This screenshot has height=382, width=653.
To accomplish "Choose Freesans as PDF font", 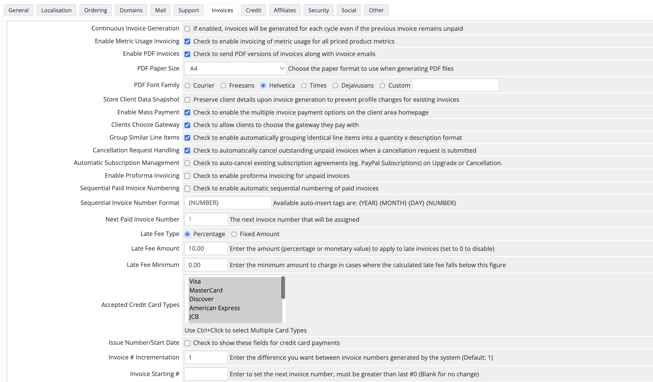I will tap(223, 86).
